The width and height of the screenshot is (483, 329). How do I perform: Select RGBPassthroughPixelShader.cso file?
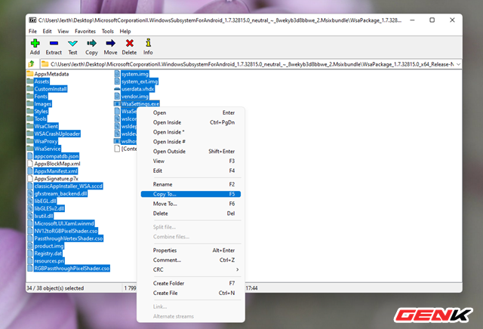pyautogui.click(x=72, y=269)
